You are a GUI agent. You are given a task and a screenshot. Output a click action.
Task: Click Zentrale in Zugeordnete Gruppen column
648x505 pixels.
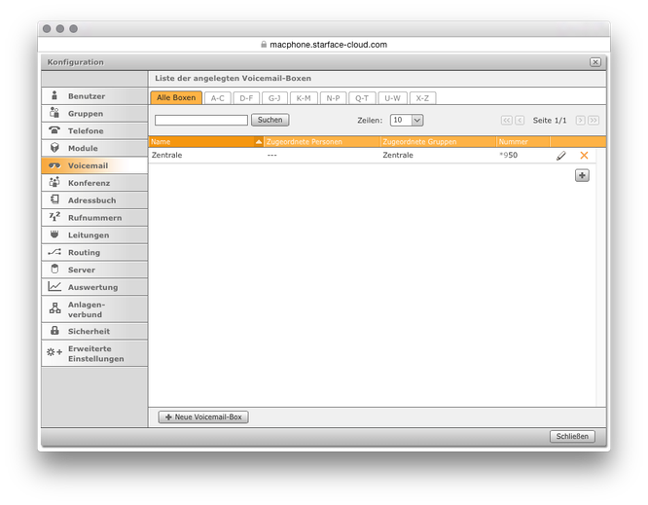point(398,155)
